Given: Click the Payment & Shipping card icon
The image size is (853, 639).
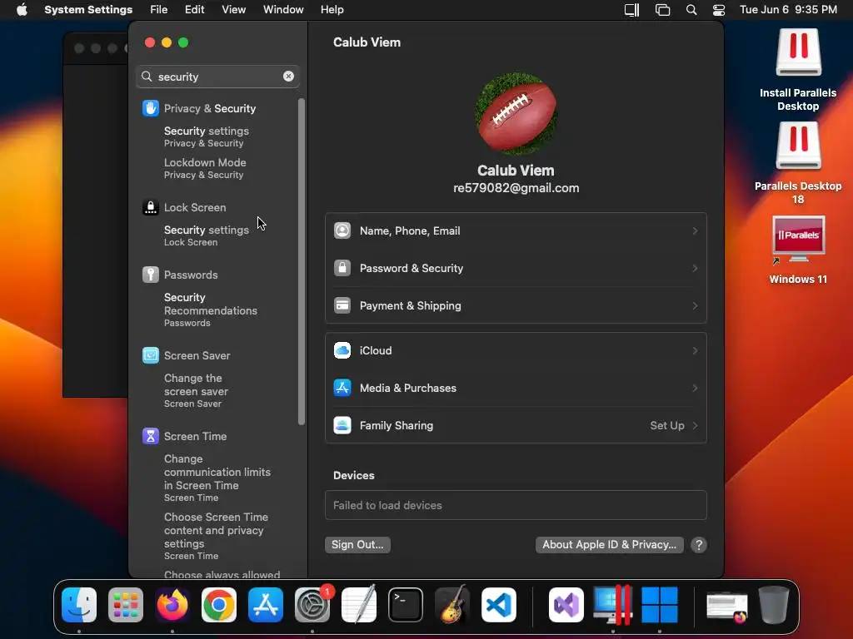Looking at the screenshot, I should pyautogui.click(x=342, y=305).
